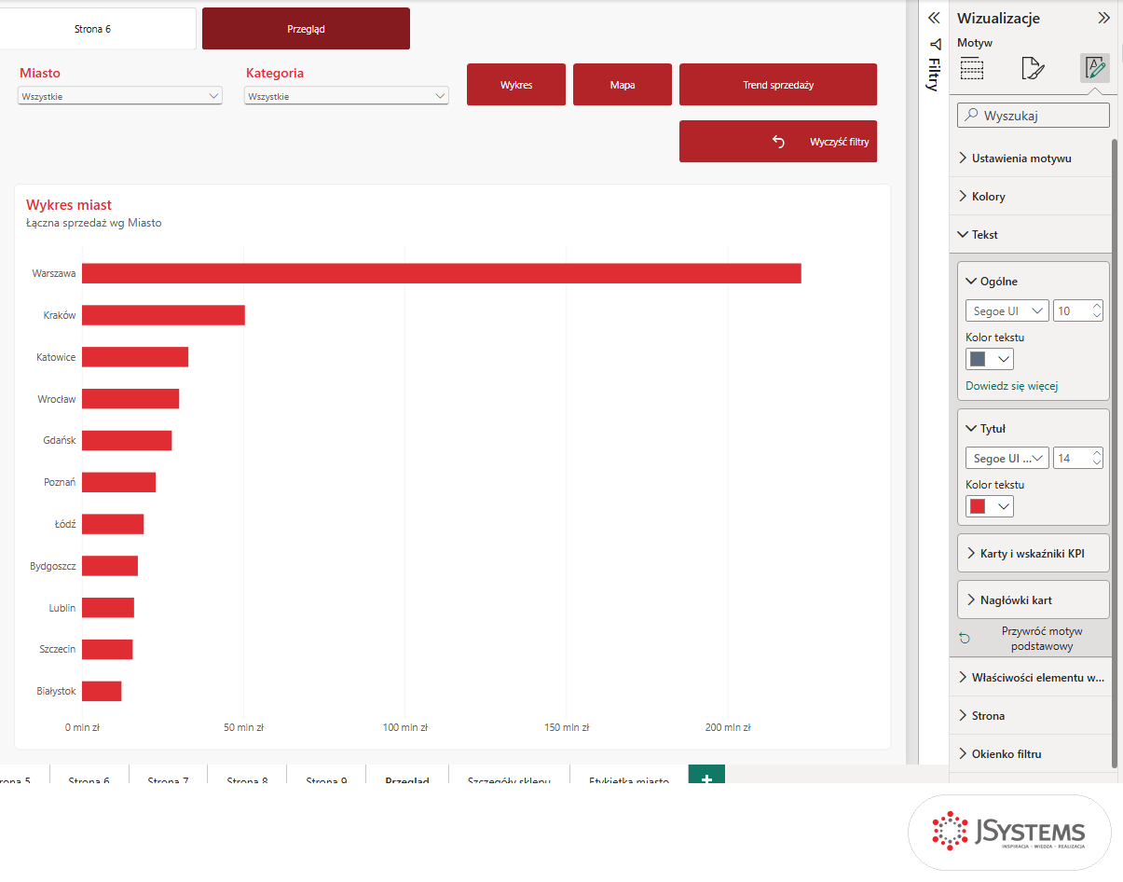Expand Ustawienia motywu section
The height and width of the screenshot is (882, 1123).
point(1030,158)
